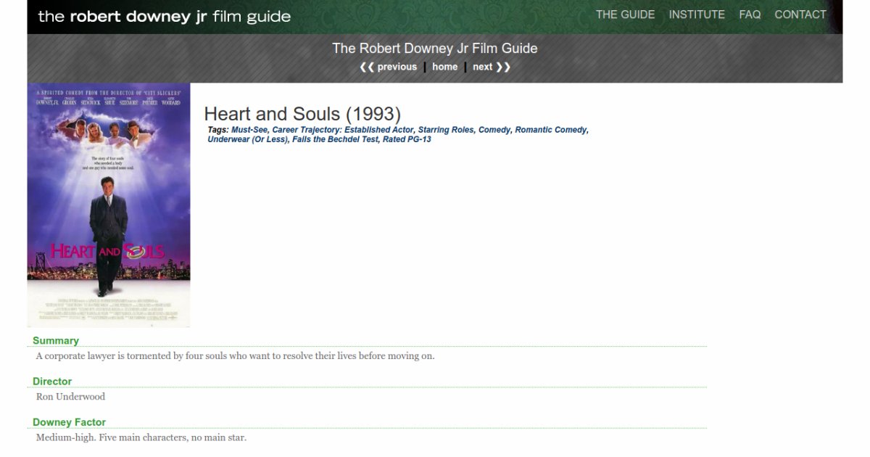Open Career Trajectory: Established Actor tag
This screenshot has width=870, height=457.
click(342, 130)
